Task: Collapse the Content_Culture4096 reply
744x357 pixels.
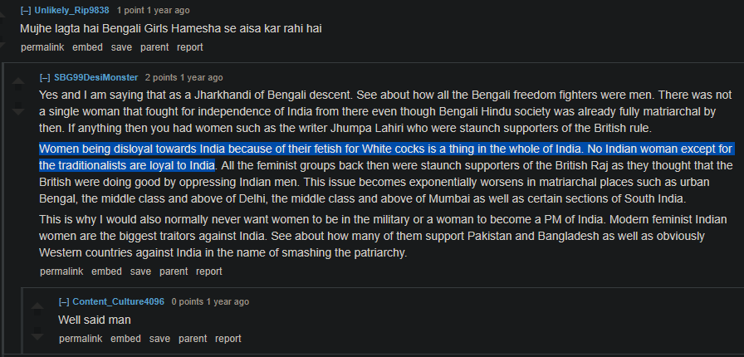Action: tap(64, 301)
